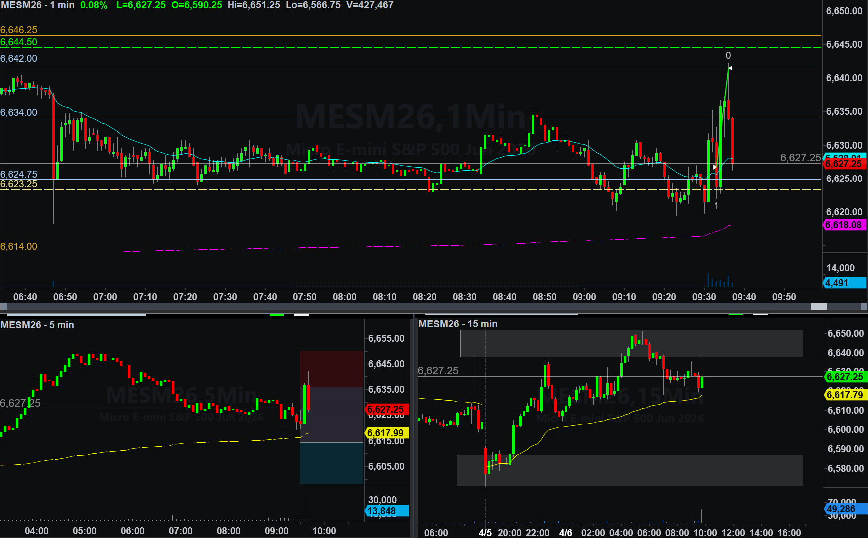Screen dimensions: 868x538
Task: Click the yellow 6,617.99 price tag on 5-min chart
Action: tap(386, 433)
